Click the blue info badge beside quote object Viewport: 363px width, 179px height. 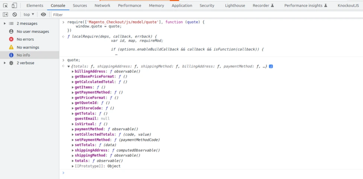point(271,66)
